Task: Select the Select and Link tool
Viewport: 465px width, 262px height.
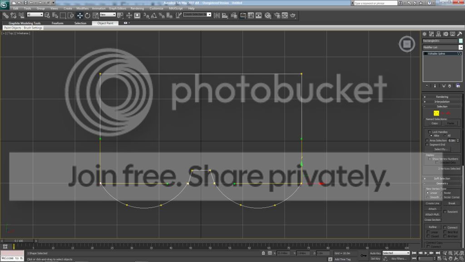Action: 5,15
